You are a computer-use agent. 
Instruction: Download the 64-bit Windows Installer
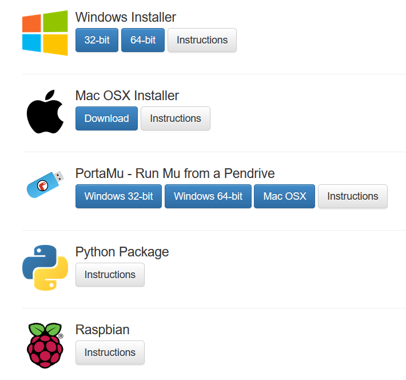pos(143,40)
